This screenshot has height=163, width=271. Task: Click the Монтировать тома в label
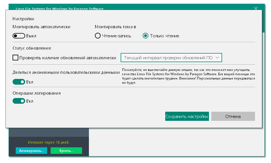[x=115, y=27]
